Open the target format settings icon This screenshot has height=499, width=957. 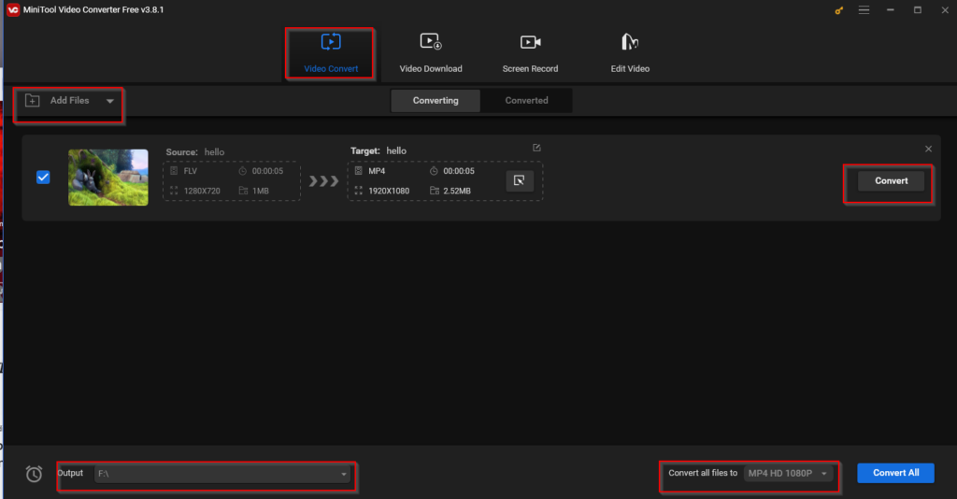coord(520,180)
